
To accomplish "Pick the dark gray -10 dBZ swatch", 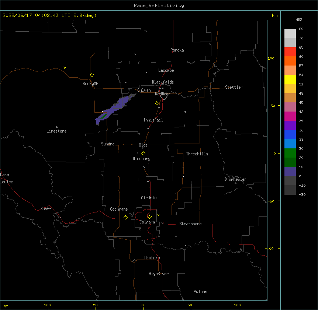I will (290, 190).
